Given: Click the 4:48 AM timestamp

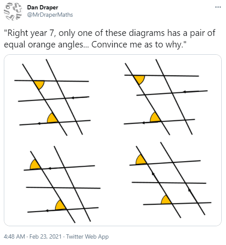Looking at the screenshot, I should click(x=15, y=236).
